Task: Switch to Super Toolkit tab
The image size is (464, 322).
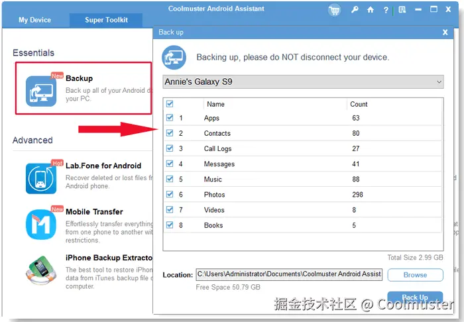Action: [106, 20]
